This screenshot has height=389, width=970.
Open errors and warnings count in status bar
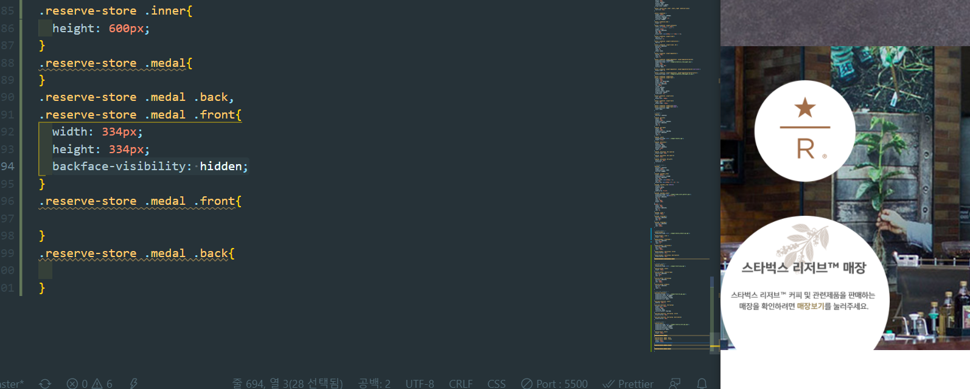click(89, 384)
